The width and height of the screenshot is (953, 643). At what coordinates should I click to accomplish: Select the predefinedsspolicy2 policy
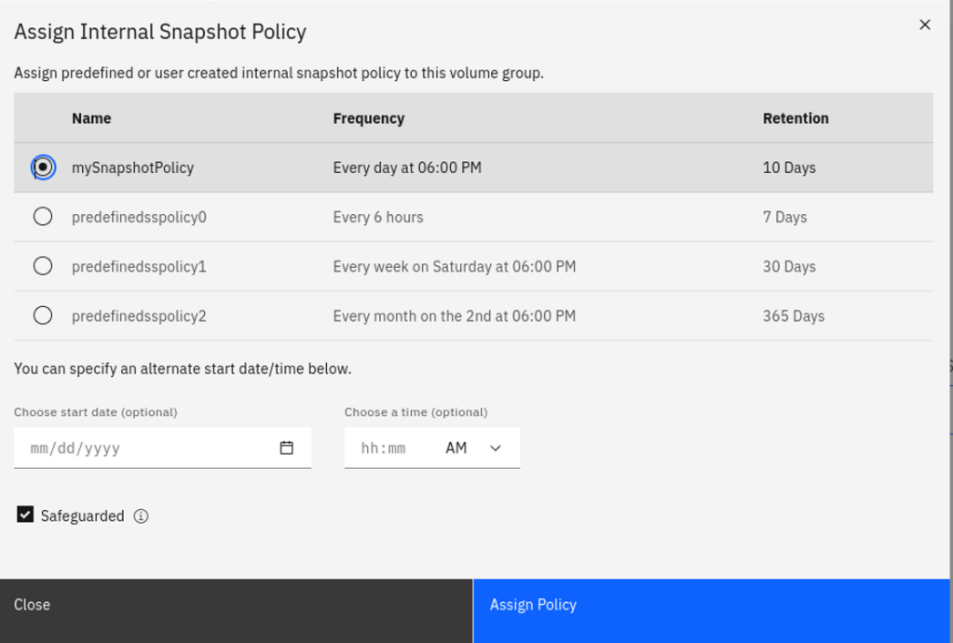pyautogui.click(x=43, y=315)
